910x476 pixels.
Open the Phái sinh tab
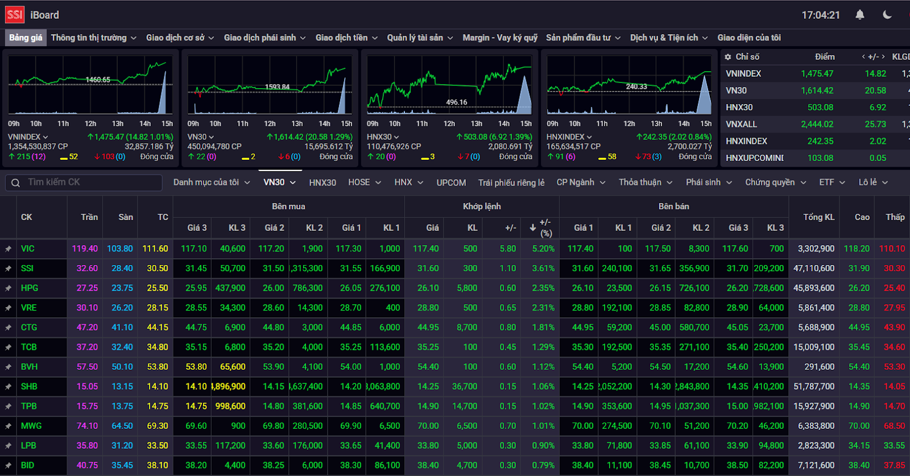(x=709, y=183)
